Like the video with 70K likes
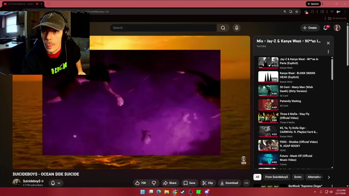The width and height of the screenshot is (349, 196). point(141,183)
